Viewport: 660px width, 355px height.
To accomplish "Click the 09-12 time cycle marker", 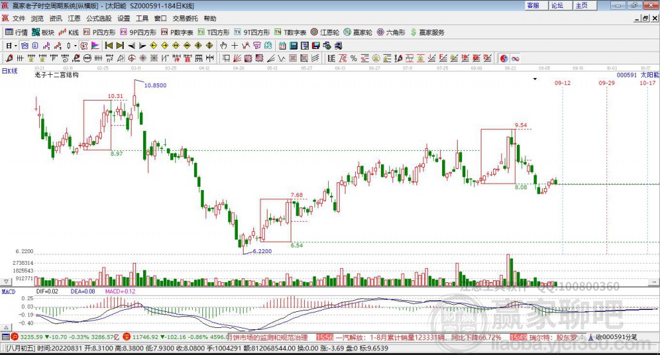I will point(563,83).
